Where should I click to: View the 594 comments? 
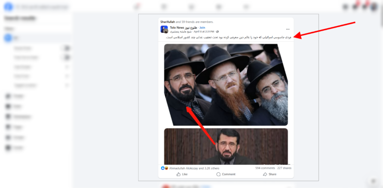[265, 168]
